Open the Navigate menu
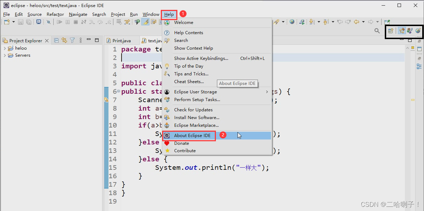The height and width of the screenshot is (211, 424). (x=78, y=14)
